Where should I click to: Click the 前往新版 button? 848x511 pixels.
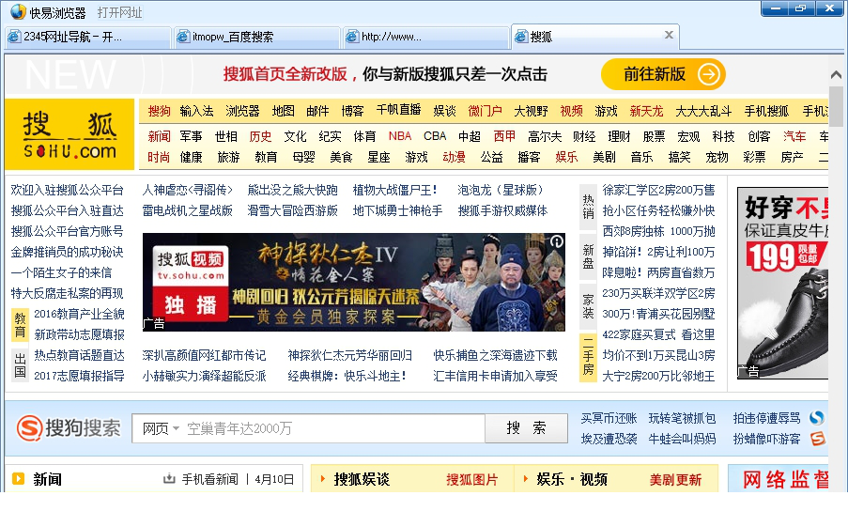click(x=663, y=74)
